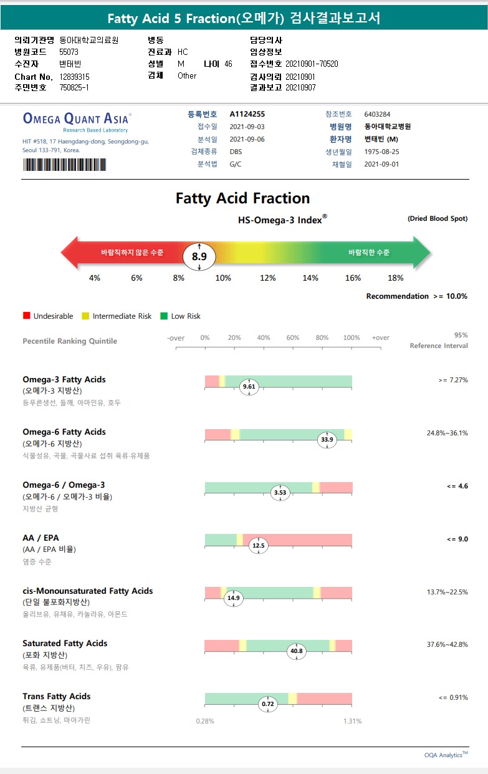Click the yellow Intermediate Risk legend swatch
The image size is (488, 774).
[86, 316]
